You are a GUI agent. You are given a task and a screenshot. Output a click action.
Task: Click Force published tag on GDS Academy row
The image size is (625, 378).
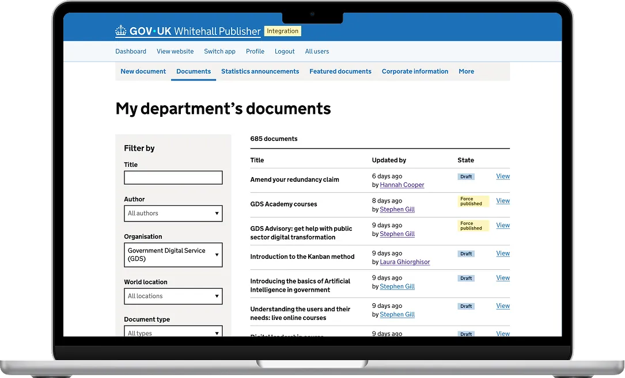[473, 201]
